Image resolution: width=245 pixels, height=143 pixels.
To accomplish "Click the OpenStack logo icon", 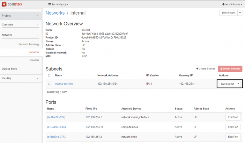I will pos(4,4).
